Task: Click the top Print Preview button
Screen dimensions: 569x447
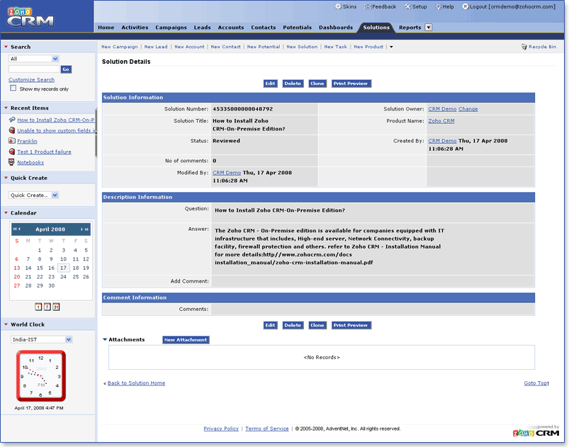Action: pos(351,84)
